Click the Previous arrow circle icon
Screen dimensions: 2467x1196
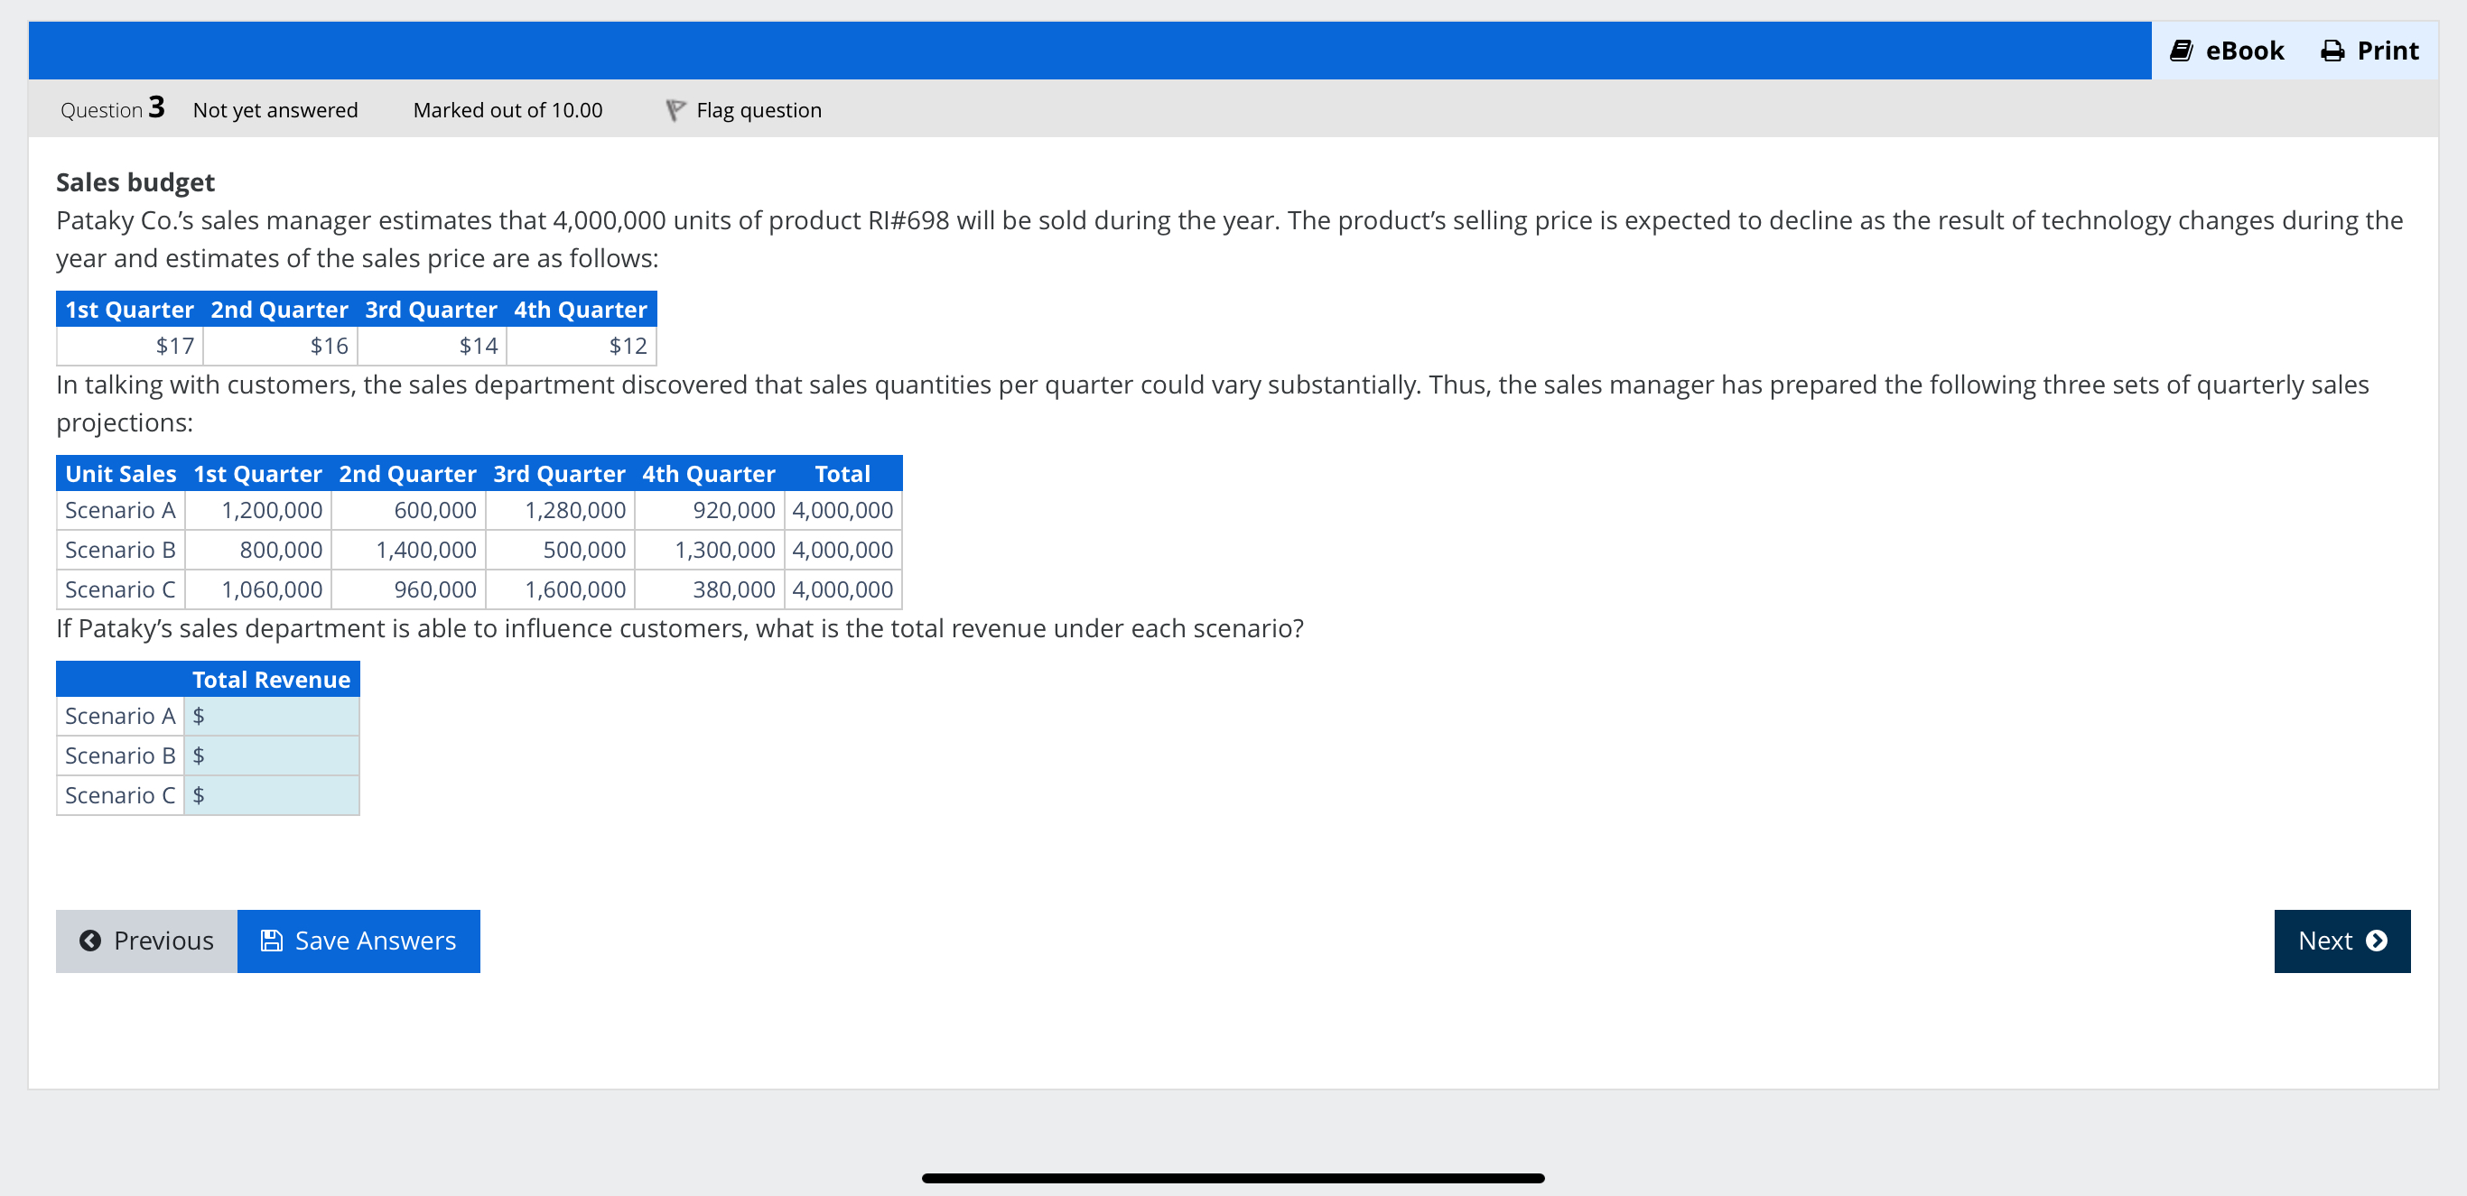[90, 941]
